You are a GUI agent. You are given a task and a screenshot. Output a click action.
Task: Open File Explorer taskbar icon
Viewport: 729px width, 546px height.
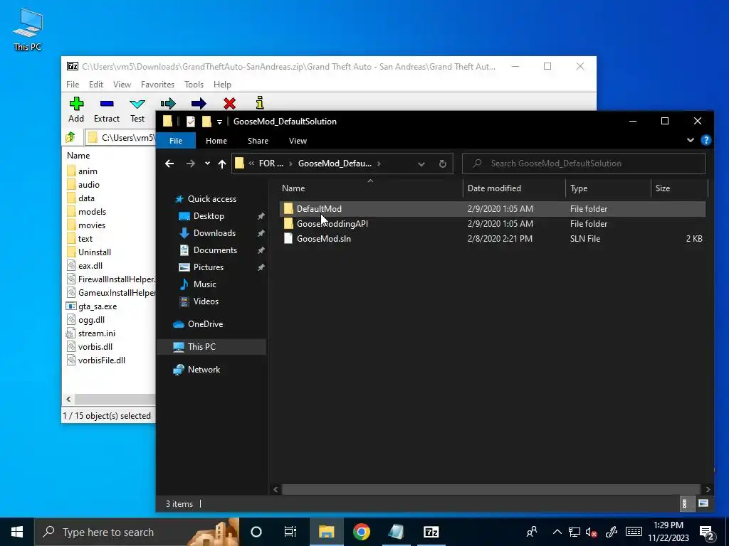pyautogui.click(x=326, y=532)
